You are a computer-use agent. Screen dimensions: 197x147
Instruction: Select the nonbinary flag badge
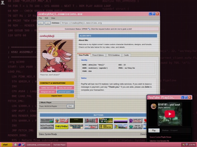click(121, 121)
